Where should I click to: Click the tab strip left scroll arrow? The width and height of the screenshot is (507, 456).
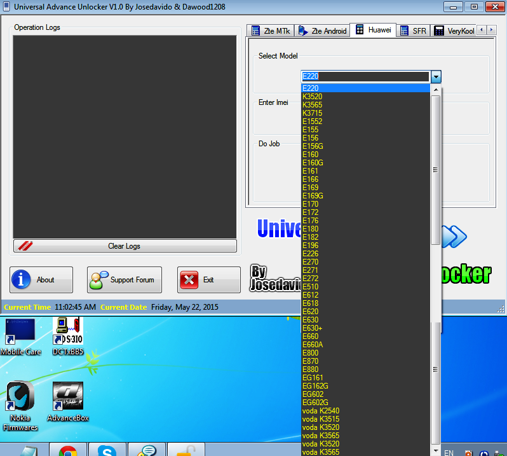(x=482, y=30)
